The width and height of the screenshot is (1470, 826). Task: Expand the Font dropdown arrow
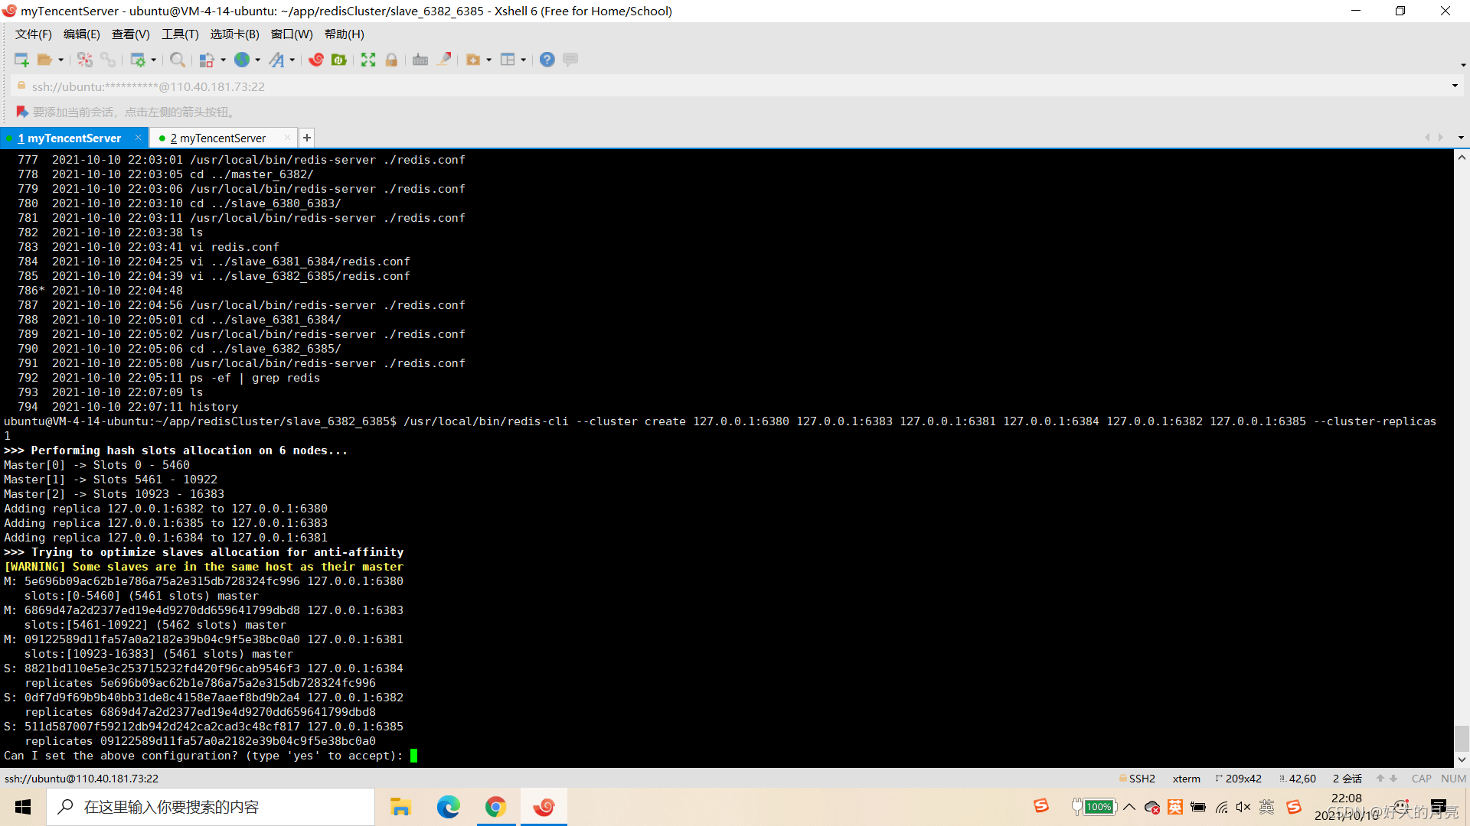(292, 60)
